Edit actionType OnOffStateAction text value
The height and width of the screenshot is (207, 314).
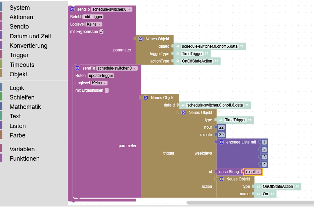click(197, 61)
